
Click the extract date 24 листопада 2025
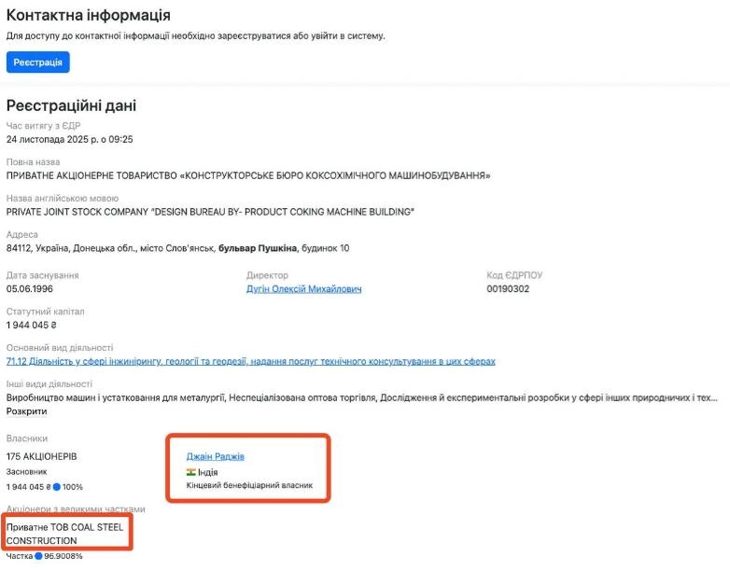(x=70, y=139)
